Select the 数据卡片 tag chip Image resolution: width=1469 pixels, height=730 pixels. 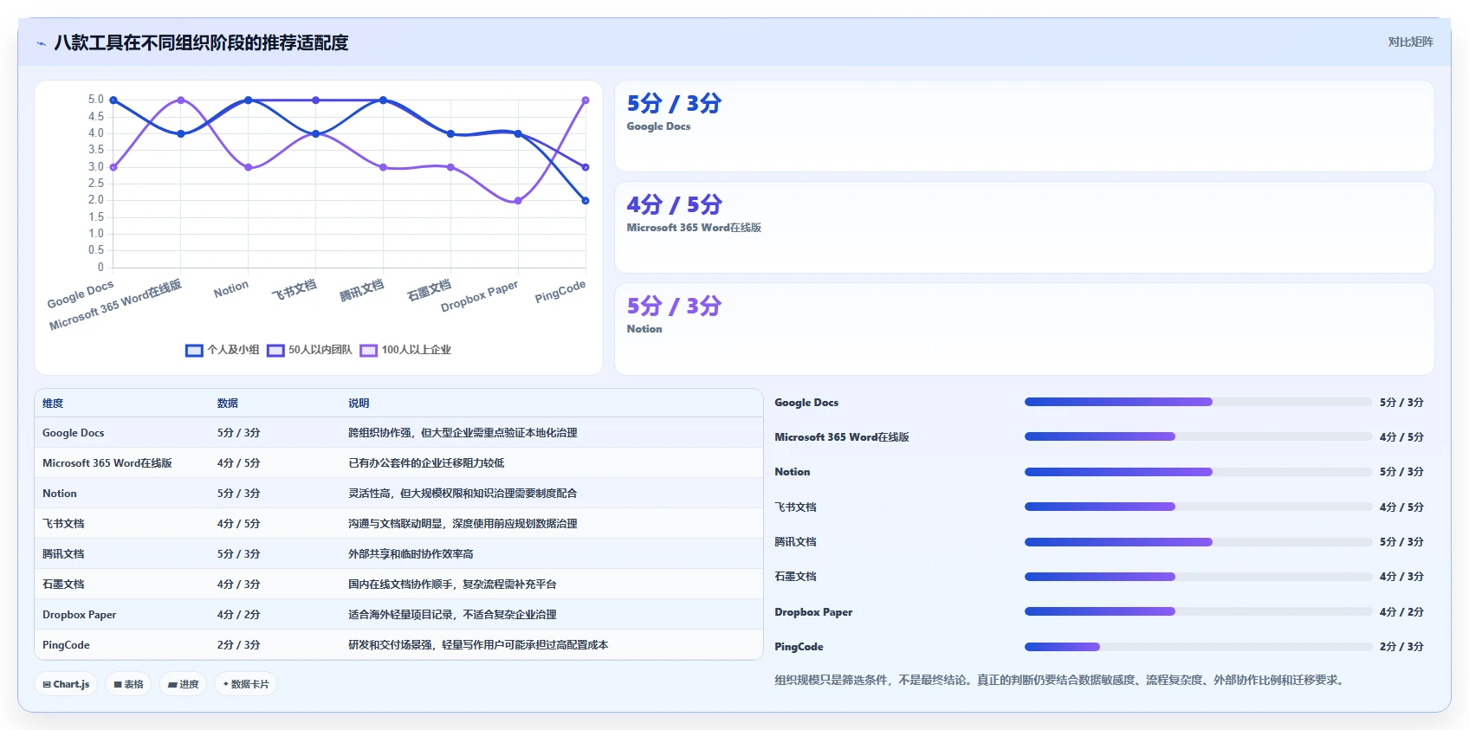pos(246,684)
